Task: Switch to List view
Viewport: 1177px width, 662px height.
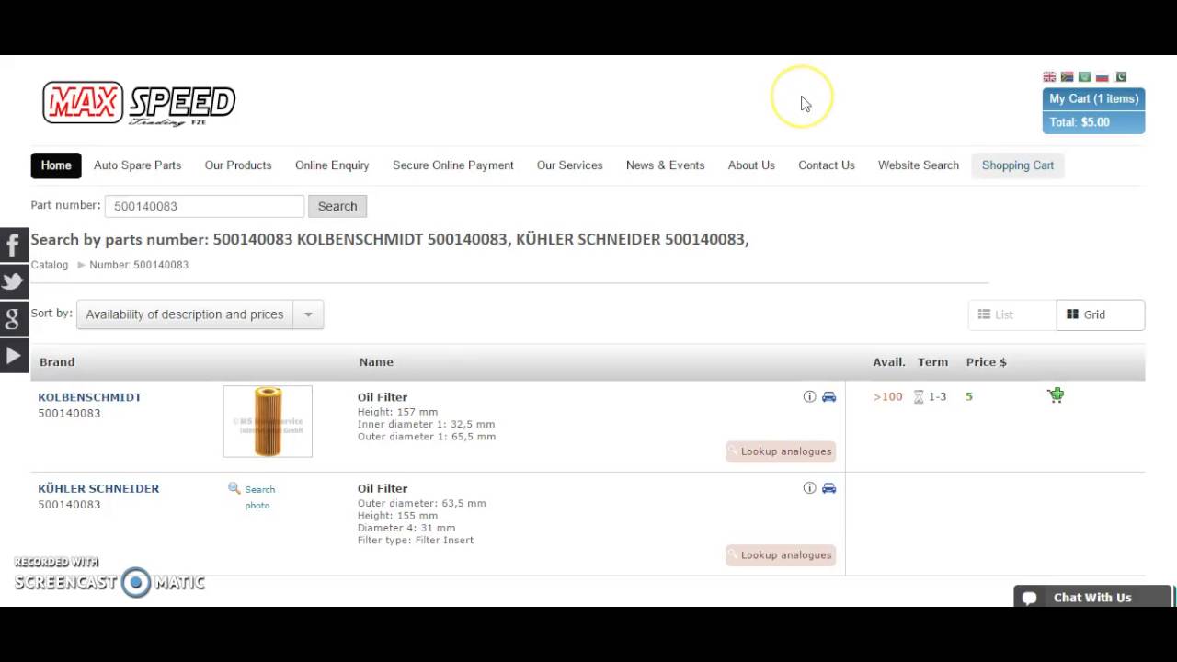Action: 1011,314
